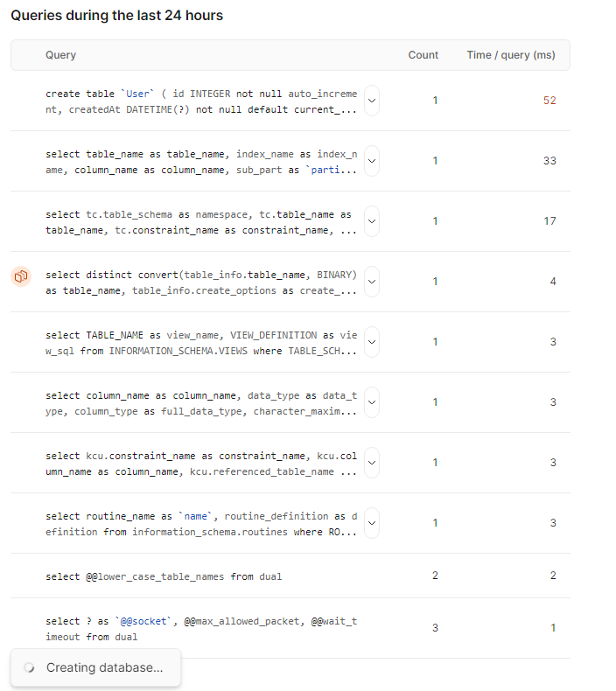616x691 pixels.
Task: Sort by the Count column header
Action: click(x=423, y=55)
